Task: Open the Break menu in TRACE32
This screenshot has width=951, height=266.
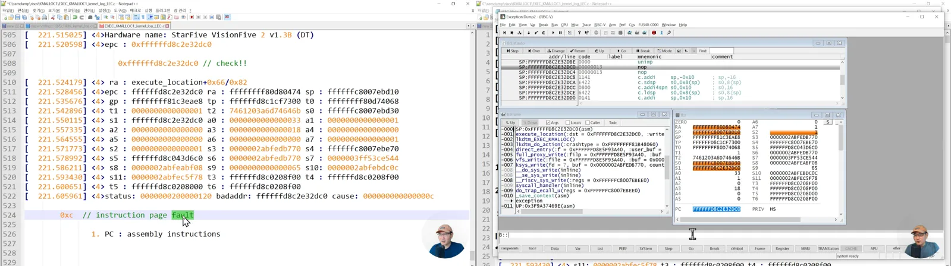Action: (543, 25)
